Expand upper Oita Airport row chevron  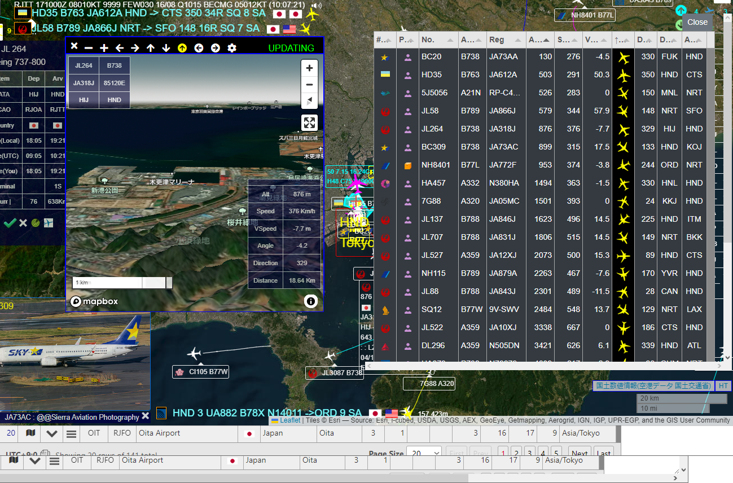[52, 433]
